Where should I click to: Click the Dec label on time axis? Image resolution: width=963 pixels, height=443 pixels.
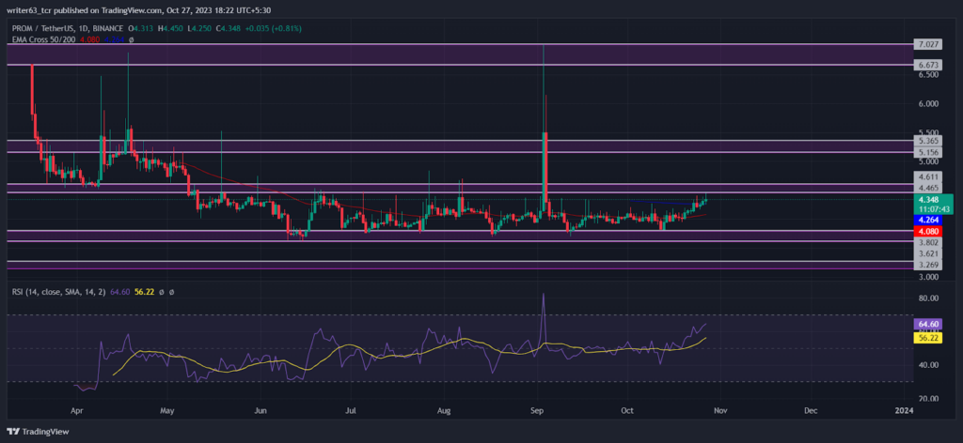pyautogui.click(x=810, y=410)
